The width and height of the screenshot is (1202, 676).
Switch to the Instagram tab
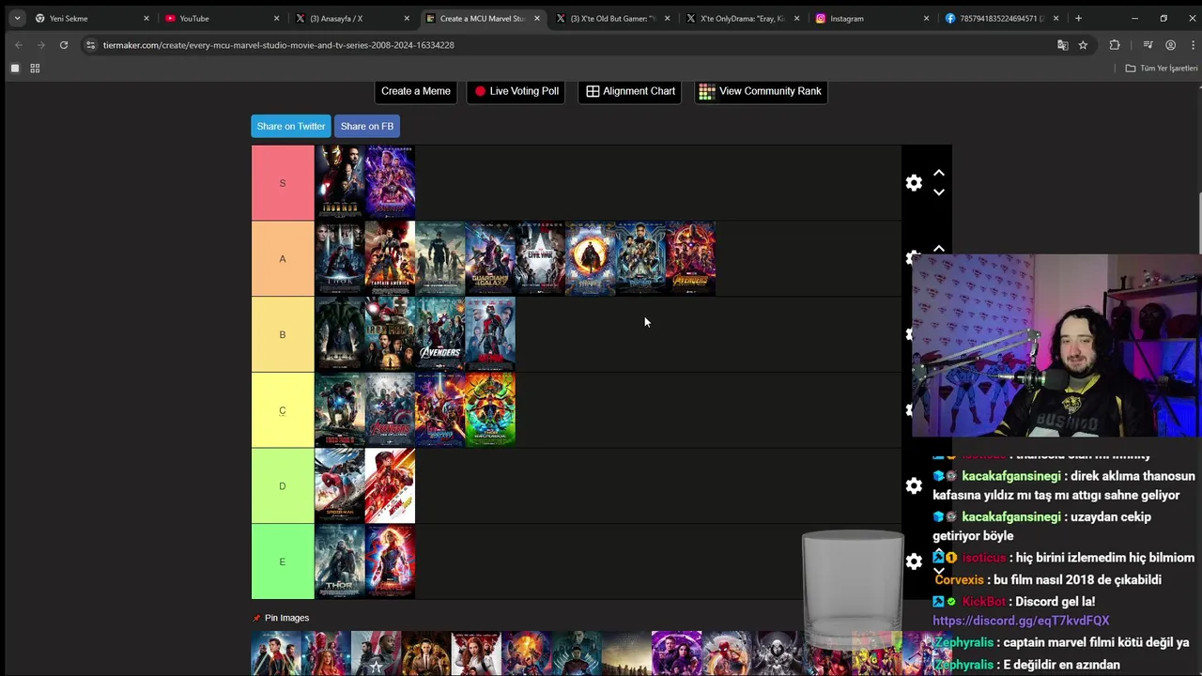pyautogui.click(x=873, y=18)
